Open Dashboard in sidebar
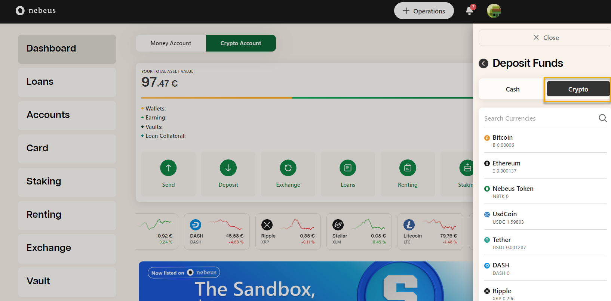Viewport: 611px width, 301px height. [67, 49]
